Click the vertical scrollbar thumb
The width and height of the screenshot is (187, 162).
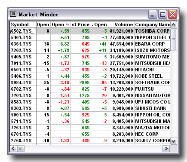[x=174, y=40]
